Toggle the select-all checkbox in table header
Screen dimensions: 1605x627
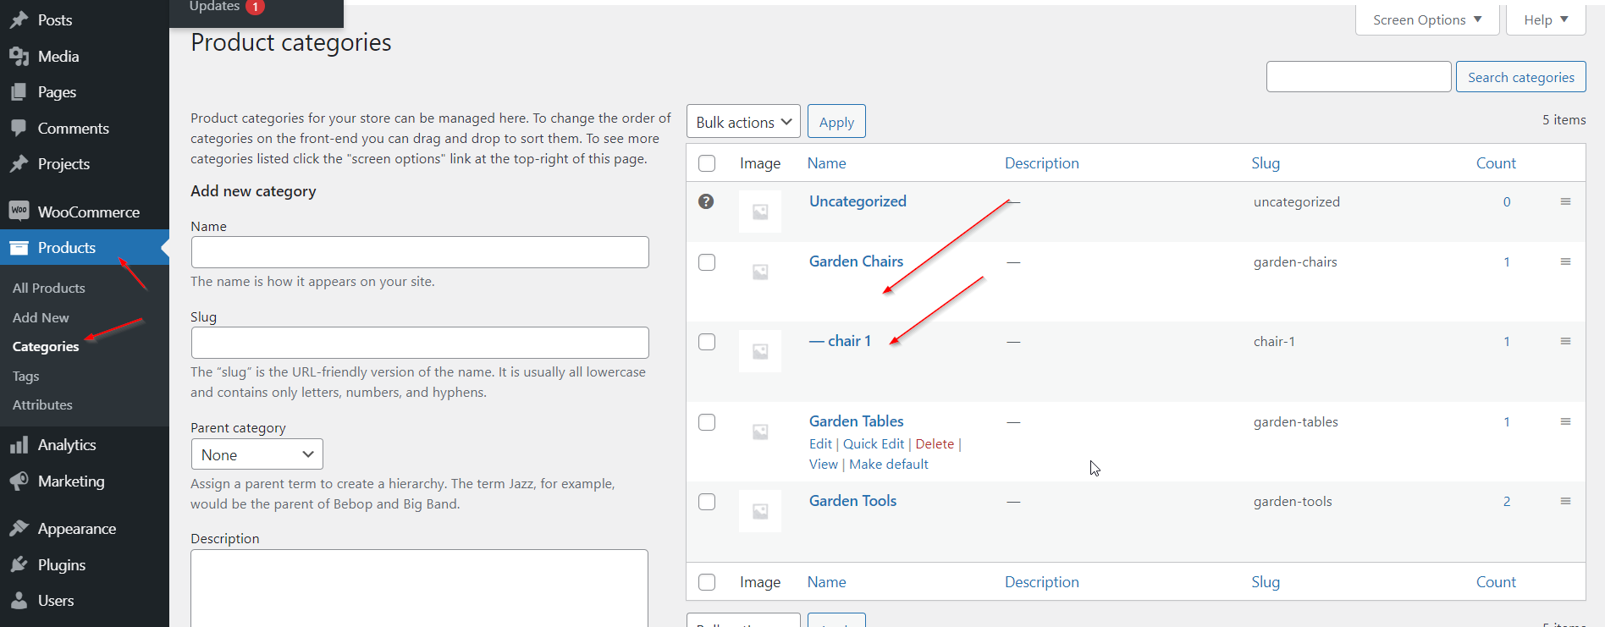(x=707, y=163)
